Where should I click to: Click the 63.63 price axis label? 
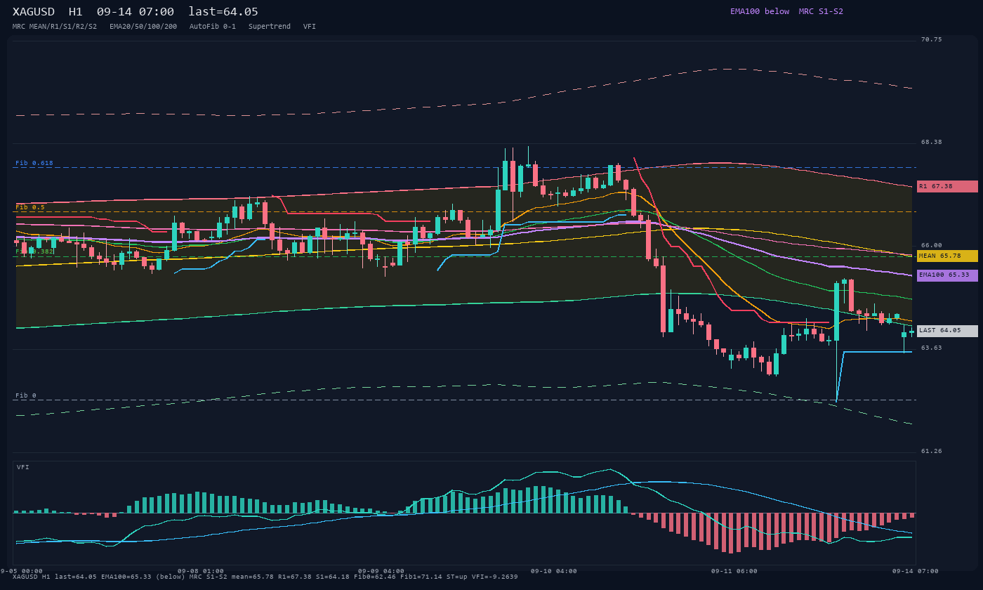click(x=932, y=348)
